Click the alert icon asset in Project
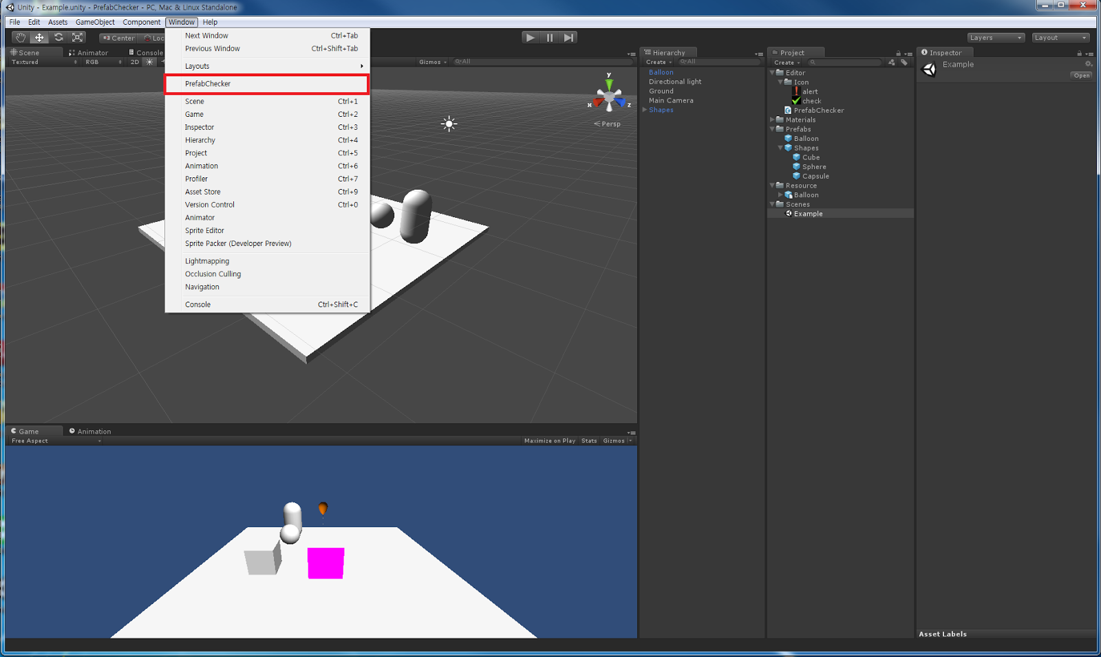The height and width of the screenshot is (657, 1101). (x=796, y=91)
